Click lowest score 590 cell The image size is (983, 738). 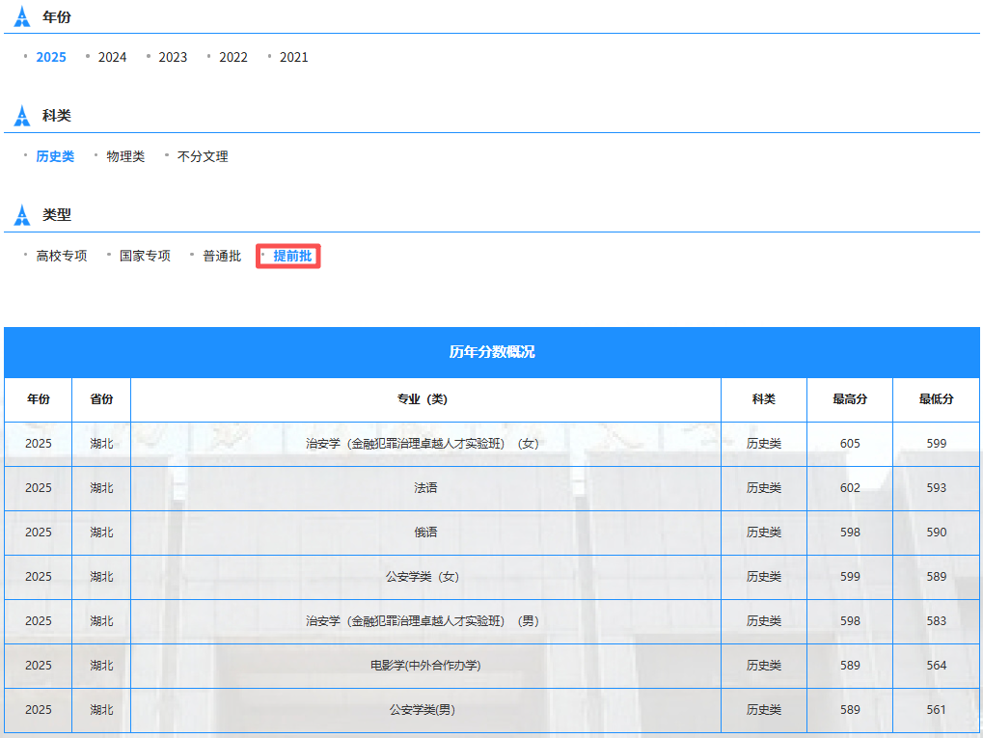(937, 533)
